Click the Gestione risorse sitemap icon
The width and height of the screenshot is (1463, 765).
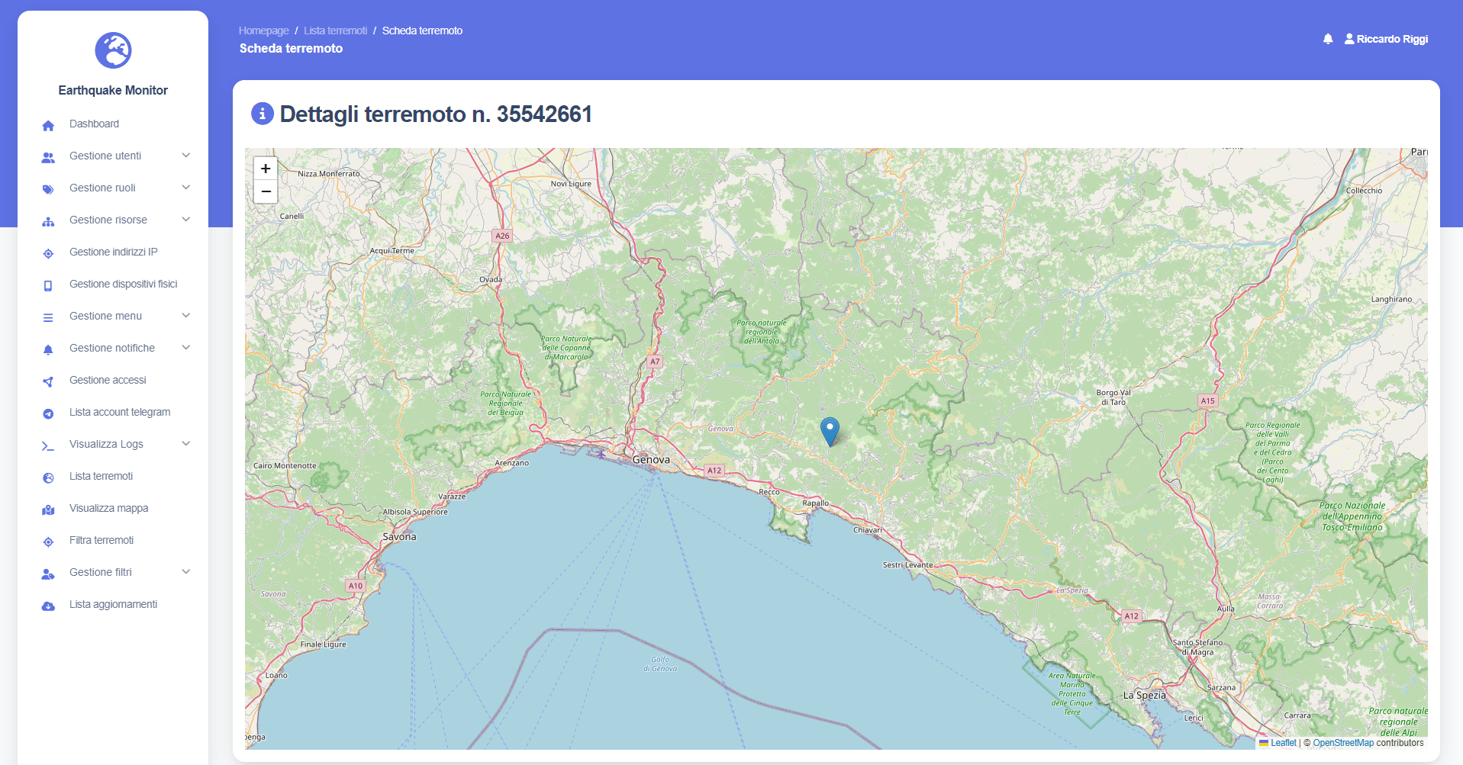pos(48,221)
